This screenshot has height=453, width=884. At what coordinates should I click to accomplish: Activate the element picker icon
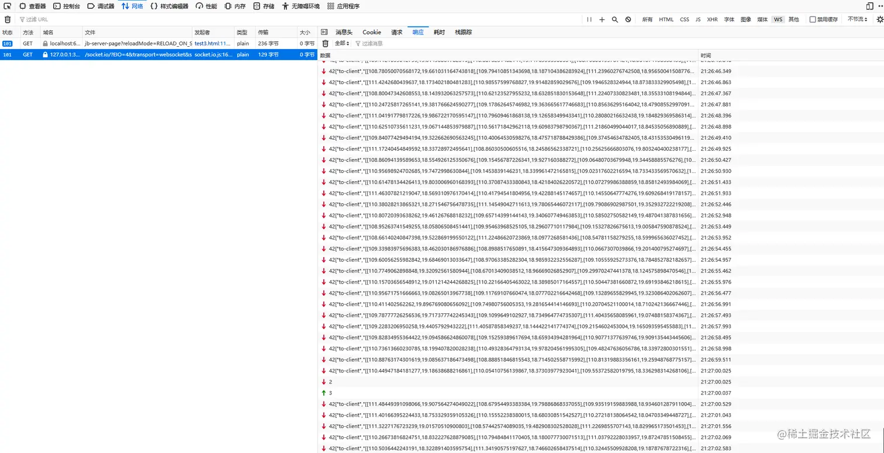tap(7, 6)
